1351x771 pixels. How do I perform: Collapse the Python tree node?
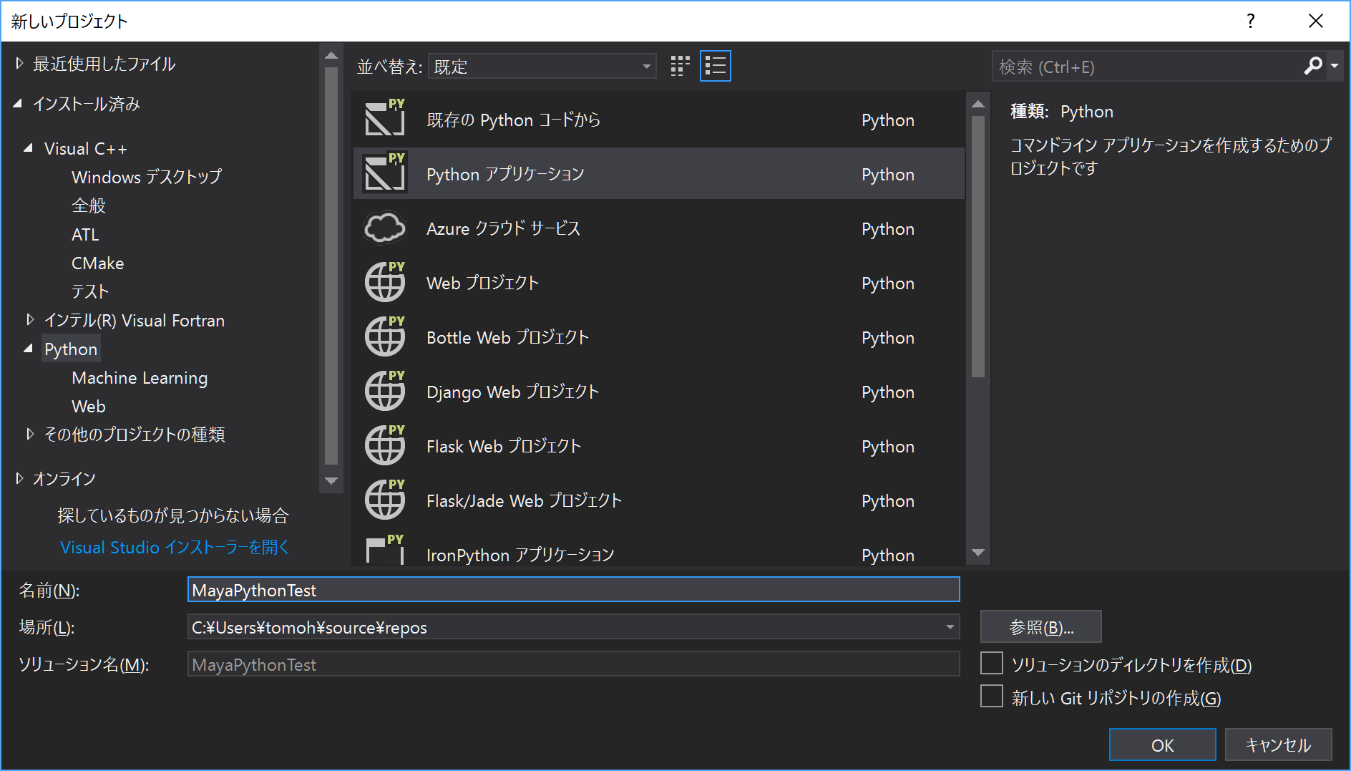point(29,349)
